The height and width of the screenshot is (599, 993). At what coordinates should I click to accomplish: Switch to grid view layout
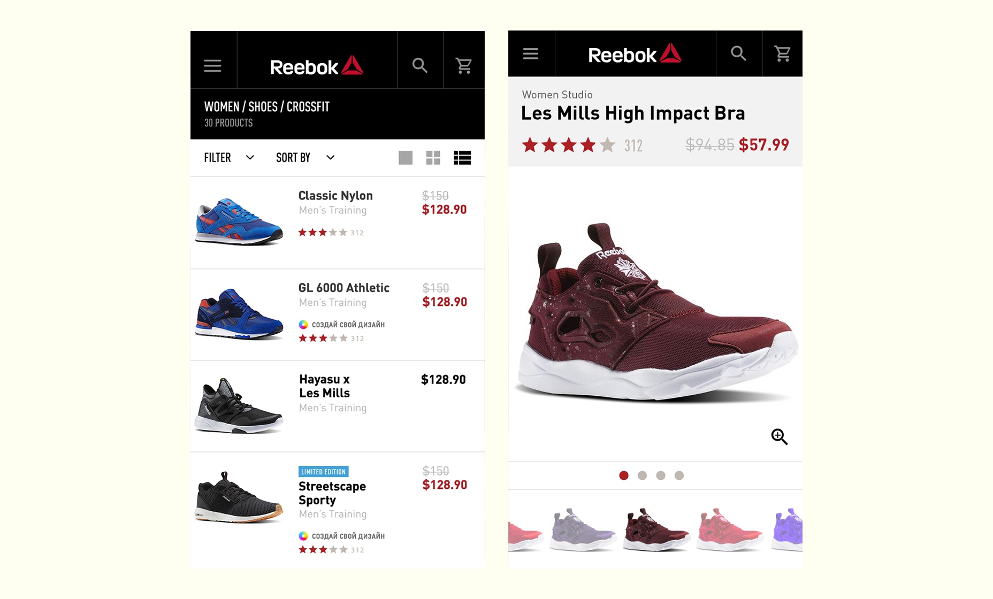(433, 158)
